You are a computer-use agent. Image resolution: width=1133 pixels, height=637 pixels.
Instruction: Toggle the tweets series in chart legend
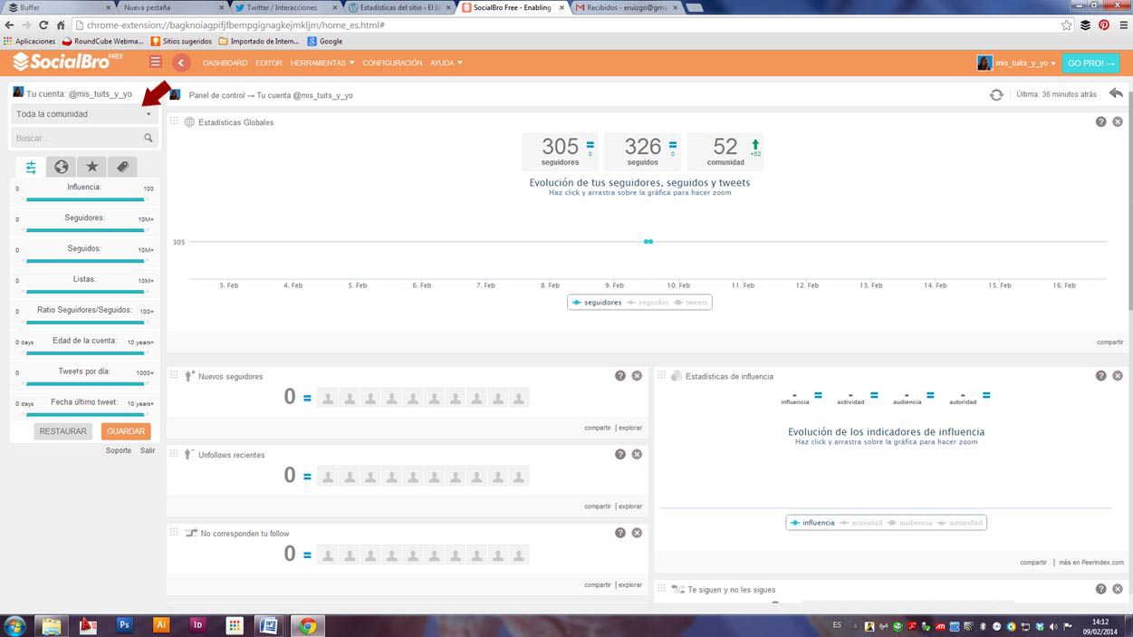point(696,303)
